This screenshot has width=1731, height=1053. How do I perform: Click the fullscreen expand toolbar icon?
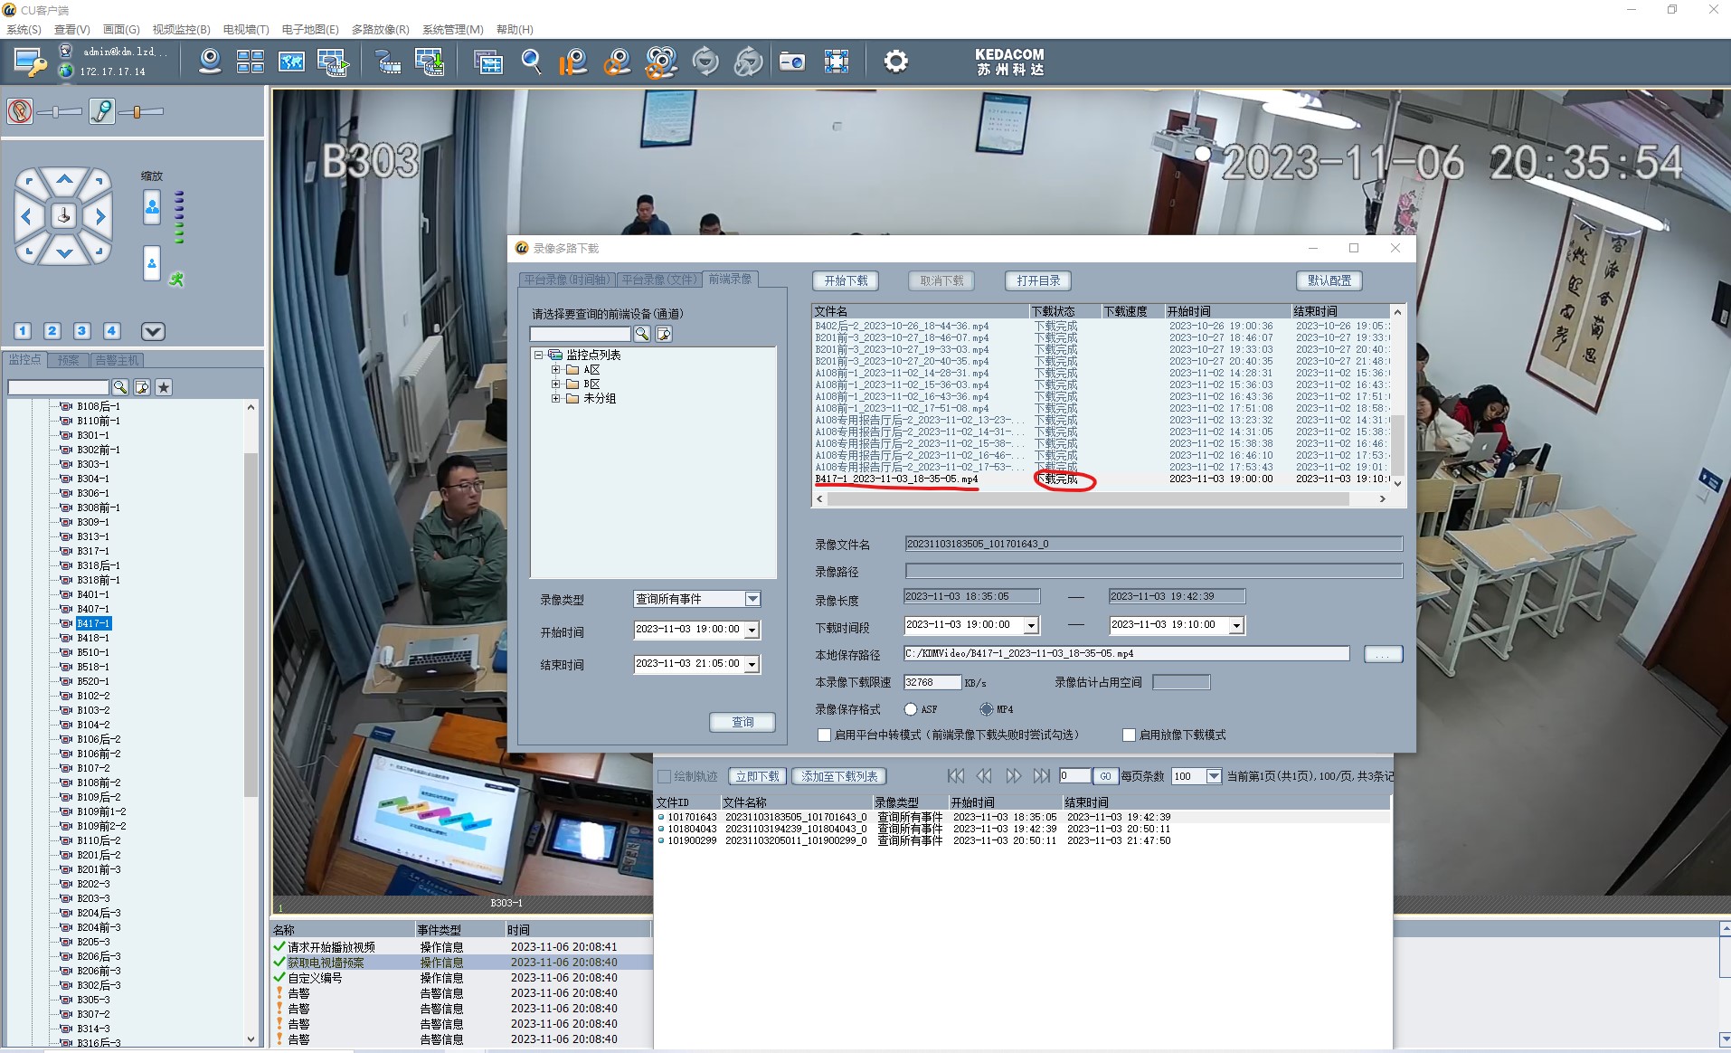(x=837, y=62)
